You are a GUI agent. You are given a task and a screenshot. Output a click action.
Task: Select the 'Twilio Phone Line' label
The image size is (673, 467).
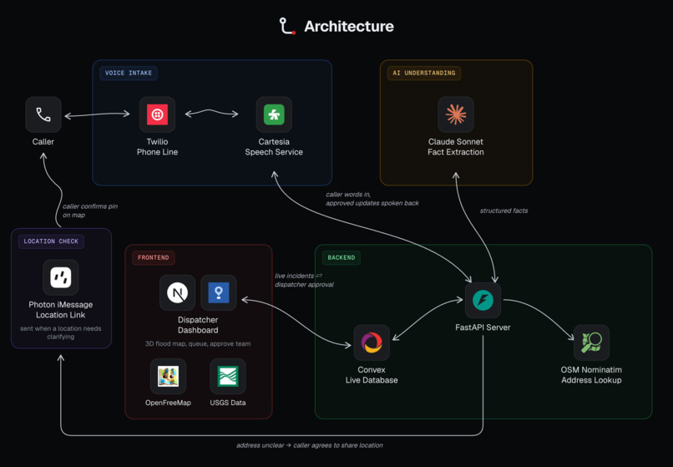click(x=157, y=147)
